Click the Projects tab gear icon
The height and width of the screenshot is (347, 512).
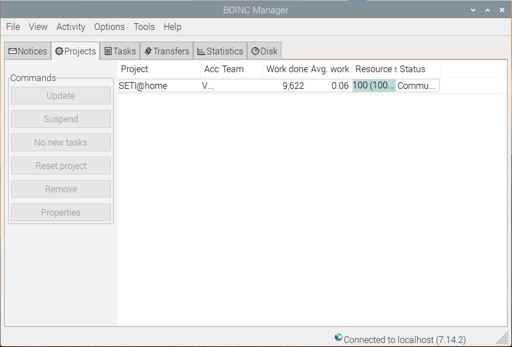coord(59,51)
